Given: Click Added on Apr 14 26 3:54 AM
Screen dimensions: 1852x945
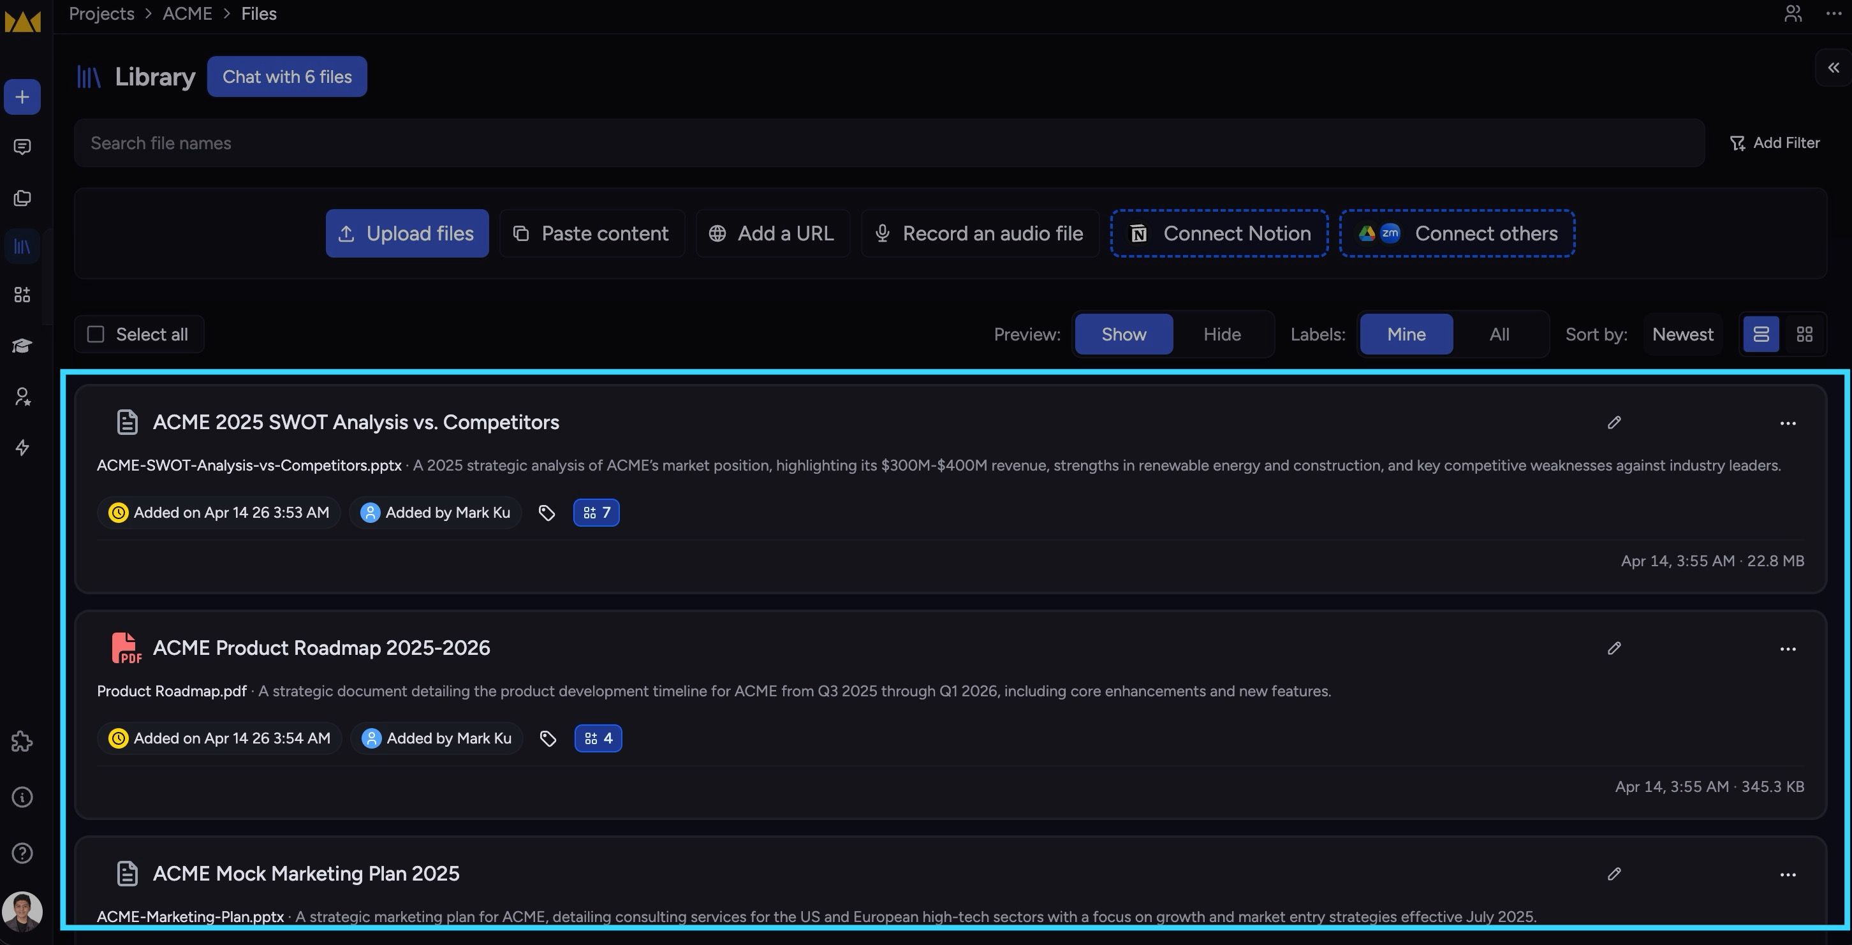Looking at the screenshot, I should (219, 738).
